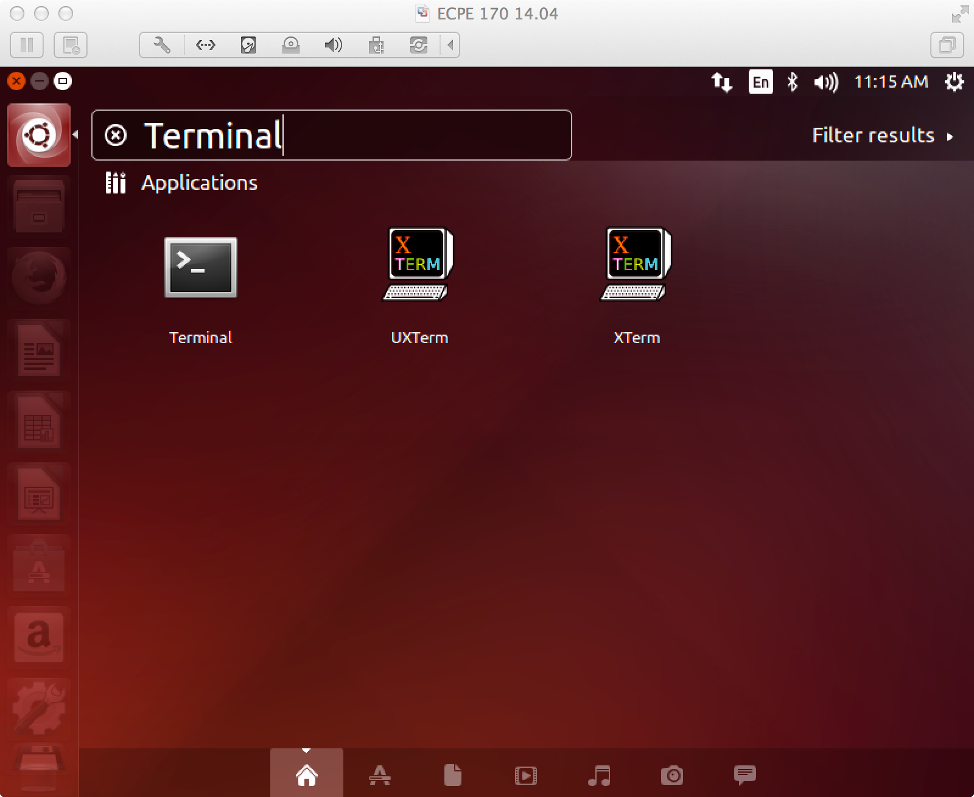Open the Video lens
The width and height of the screenshot is (974, 797).
click(x=526, y=774)
